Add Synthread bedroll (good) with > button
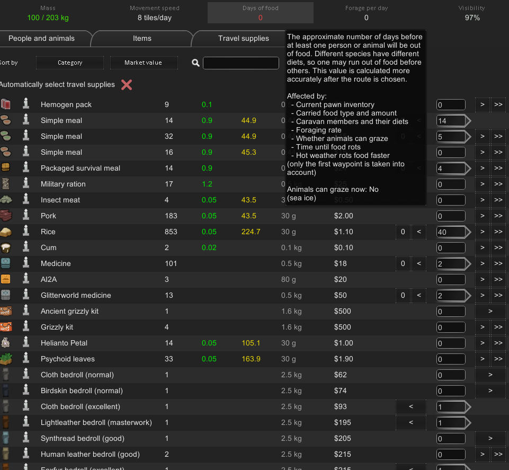This screenshot has height=470, width=509. click(490, 439)
